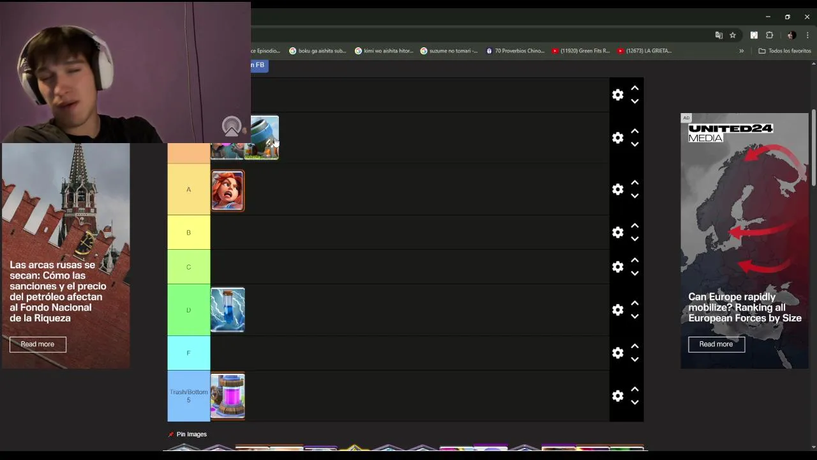Screen dimensions: 817x460
Task: Select the lightning potion card in tier D
Action: click(x=228, y=310)
